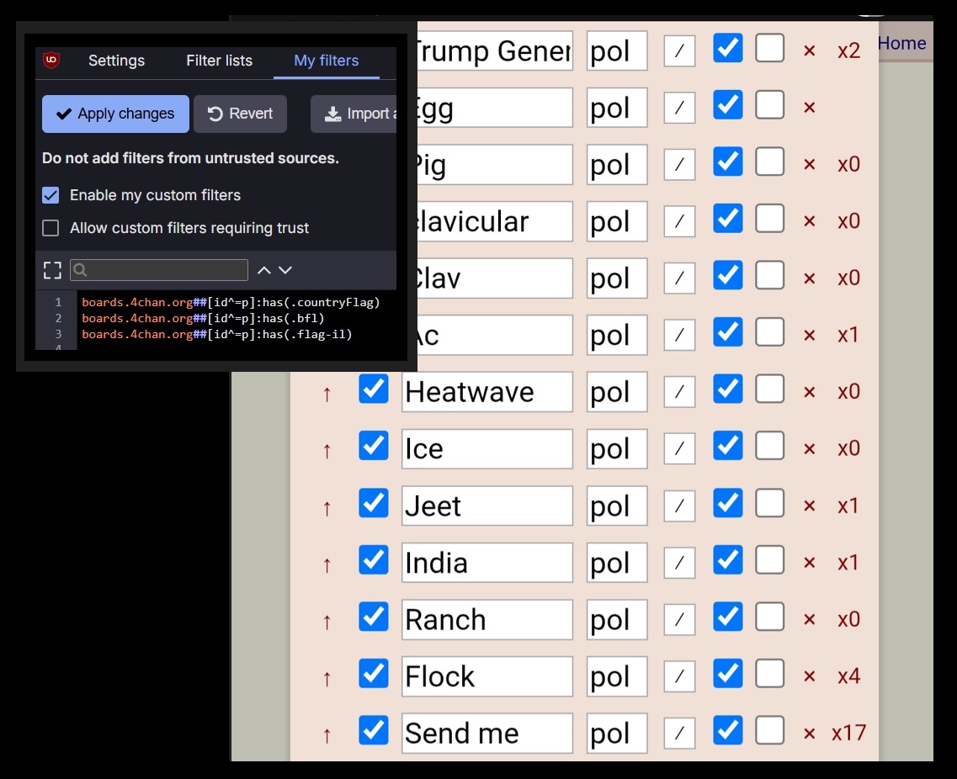
Task: Open the color swatch for Heatwave filter
Action: coord(679,391)
